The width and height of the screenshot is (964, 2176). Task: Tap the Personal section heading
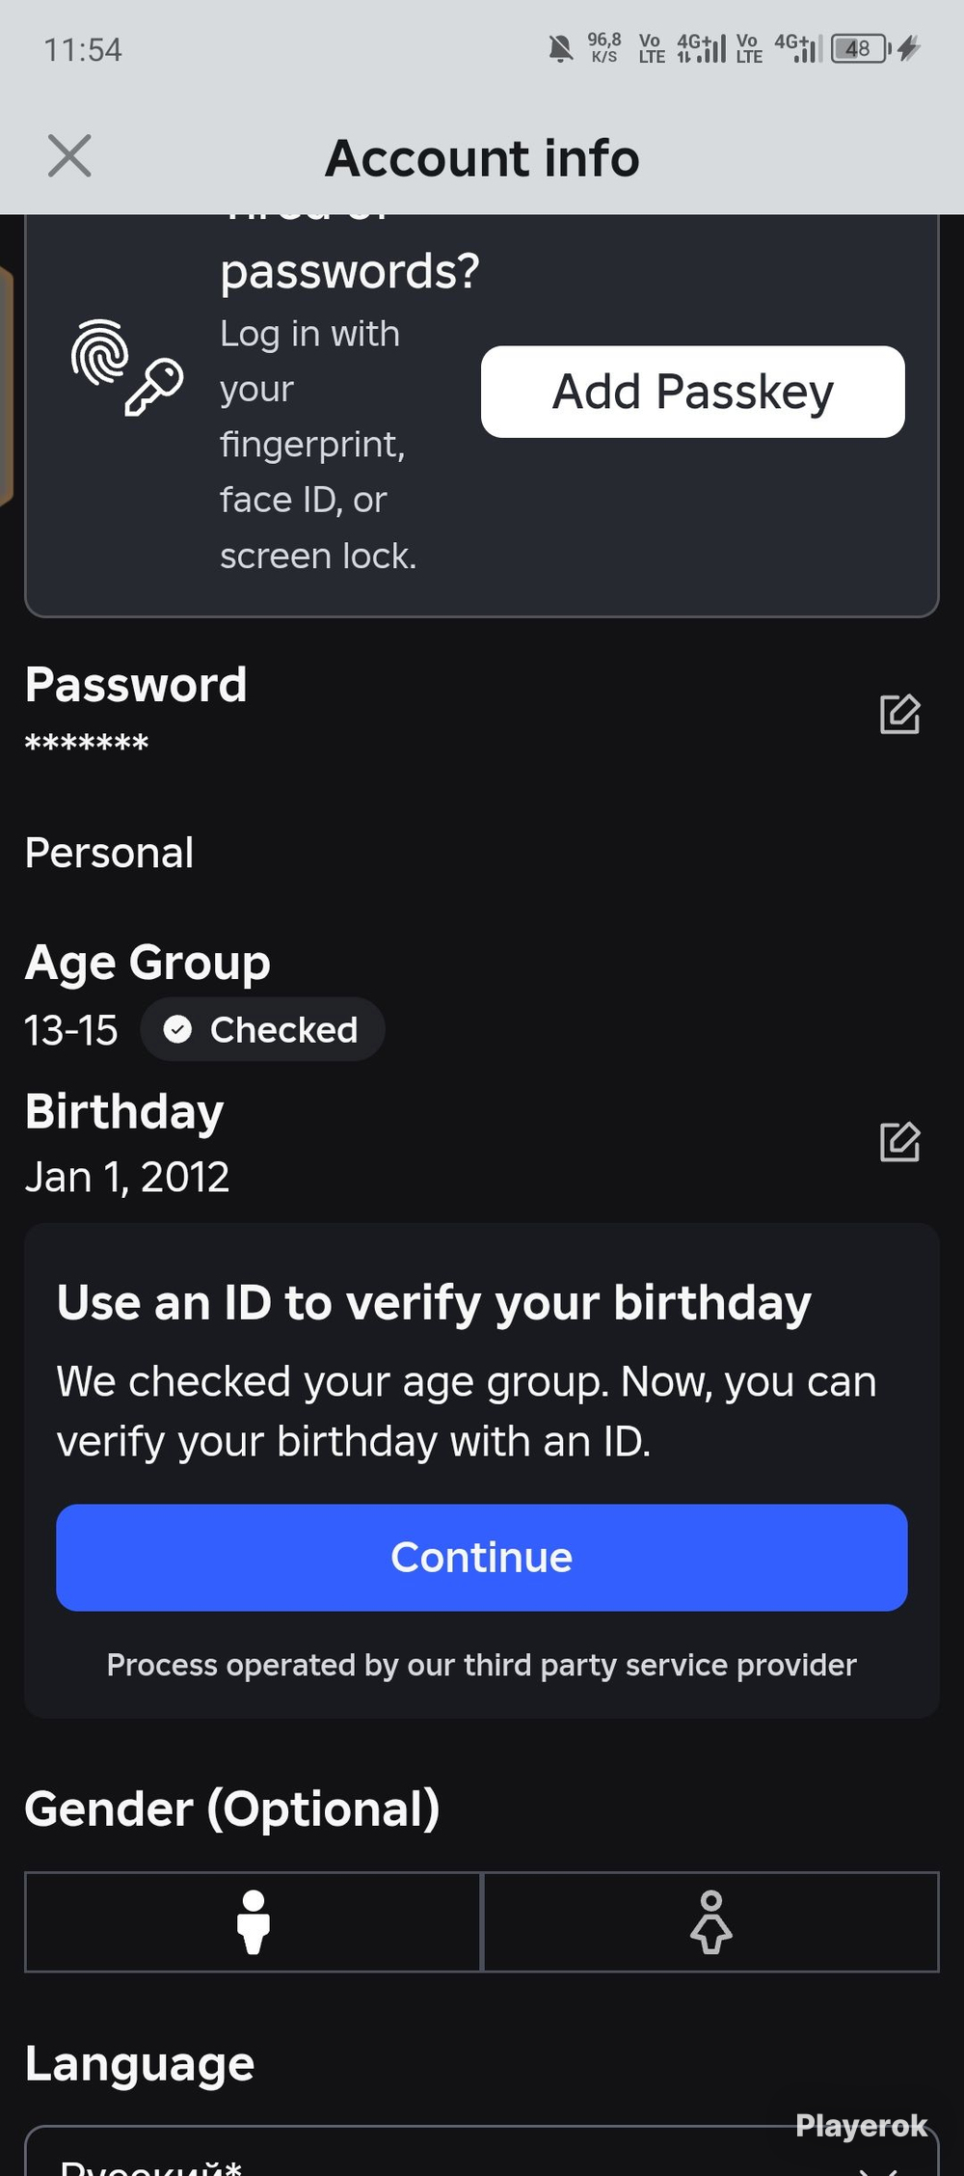pos(109,853)
